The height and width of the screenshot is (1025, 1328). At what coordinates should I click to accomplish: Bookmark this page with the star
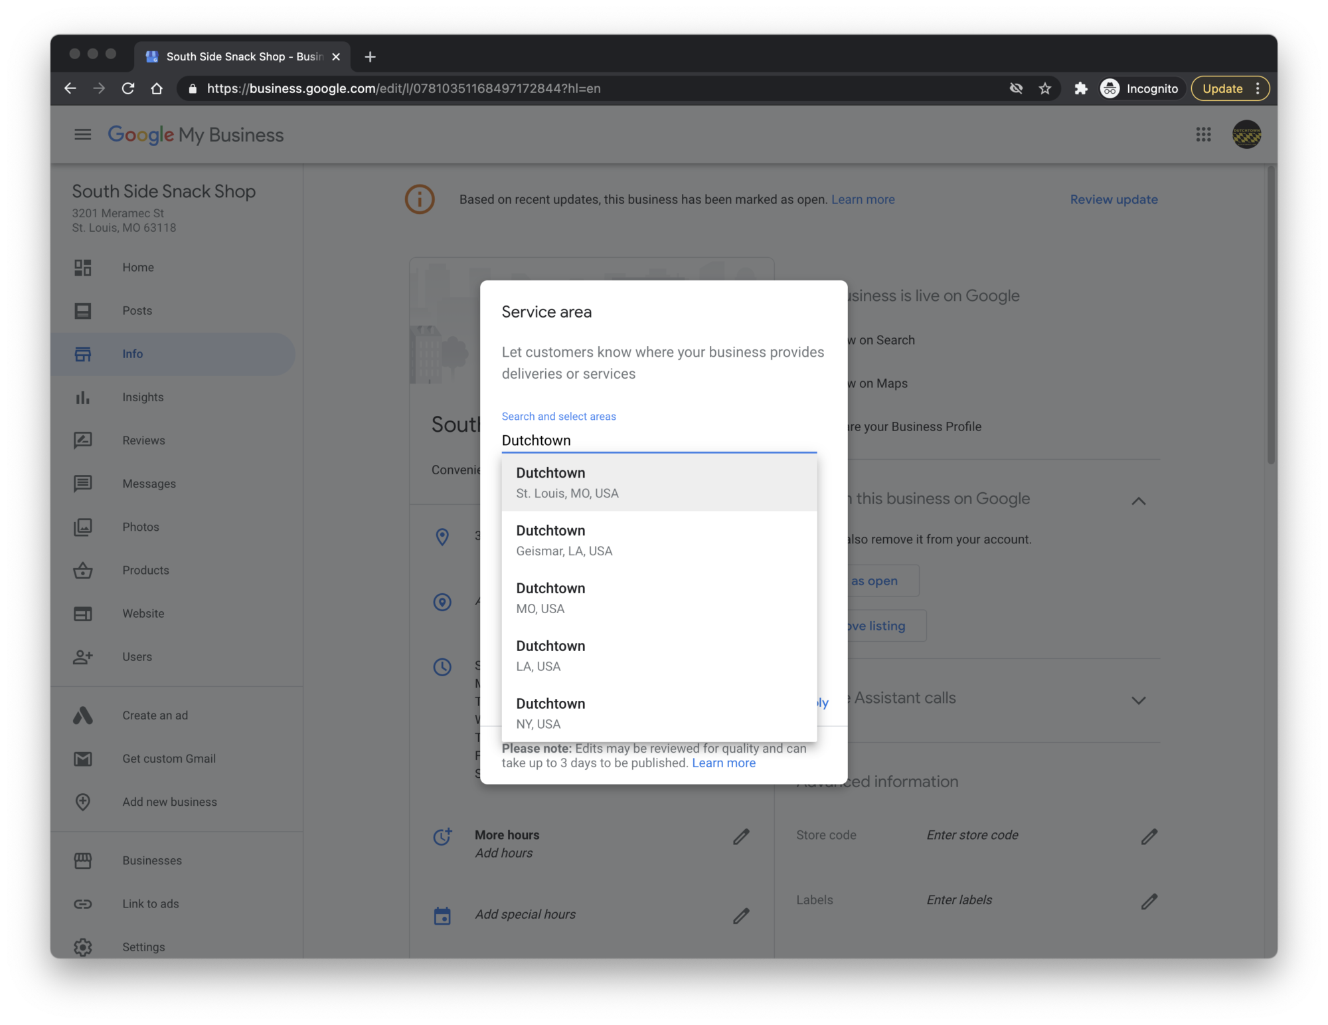point(1045,88)
